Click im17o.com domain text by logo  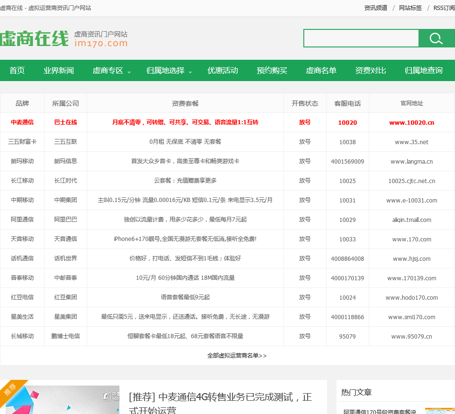100,43
